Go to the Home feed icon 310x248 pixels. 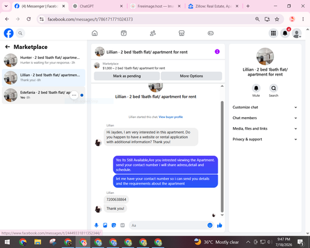[x=95, y=33]
